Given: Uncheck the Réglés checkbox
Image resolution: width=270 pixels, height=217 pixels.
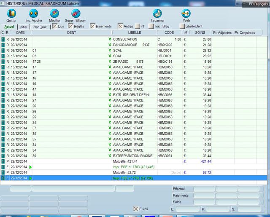Looking at the screenshot, I should pyautogui.click(x=70, y=27).
